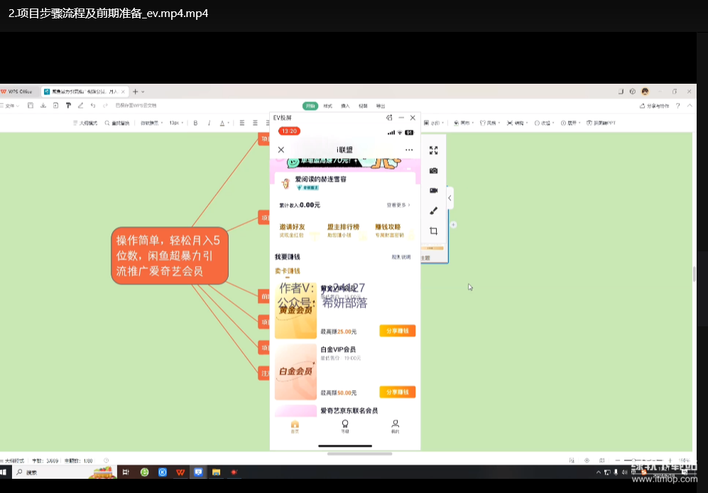Click 分享赚钱 for 白金VIP会员
This screenshot has height=493, width=708.
(x=398, y=392)
